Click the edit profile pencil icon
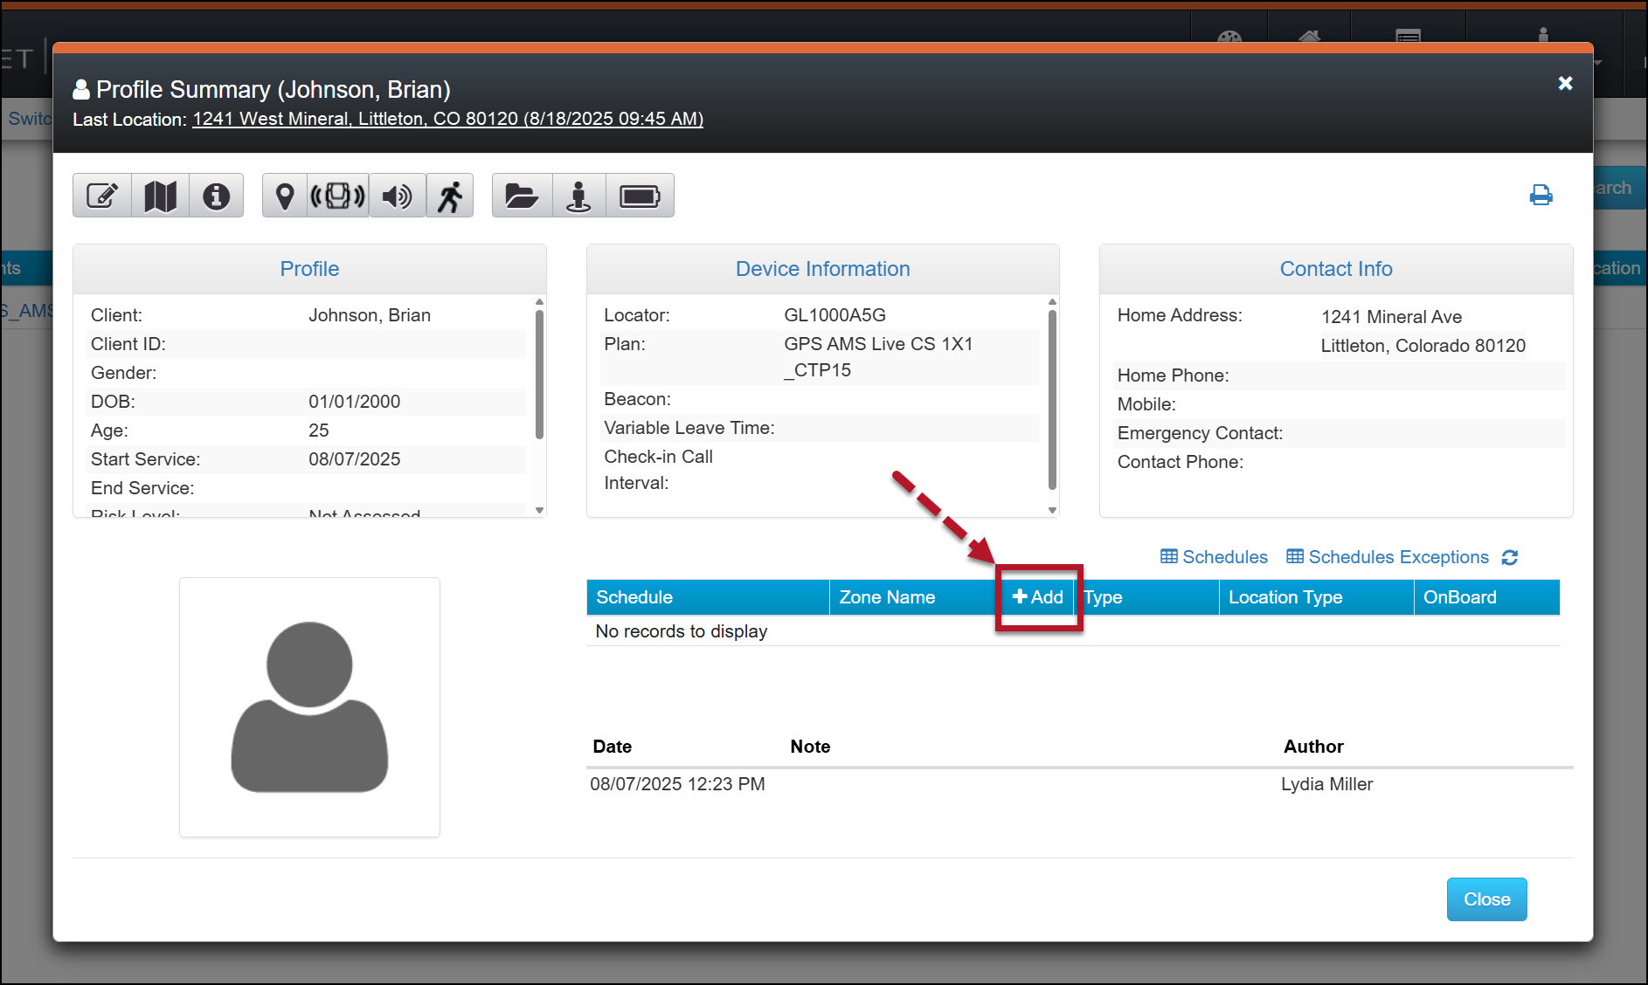1648x985 pixels. click(x=102, y=196)
